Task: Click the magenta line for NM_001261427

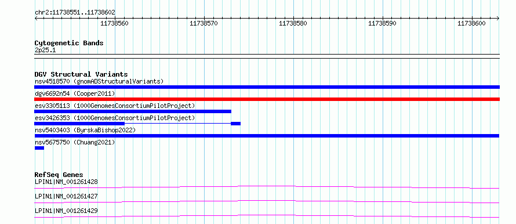Action: 267,201
